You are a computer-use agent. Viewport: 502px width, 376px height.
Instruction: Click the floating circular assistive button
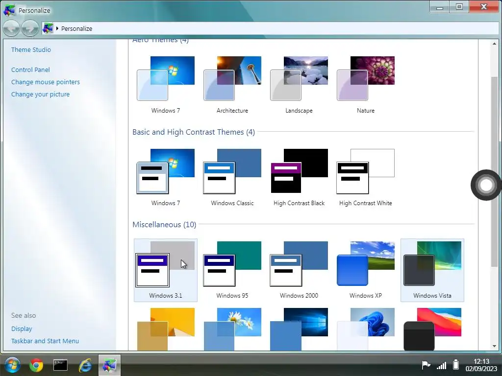click(486, 185)
